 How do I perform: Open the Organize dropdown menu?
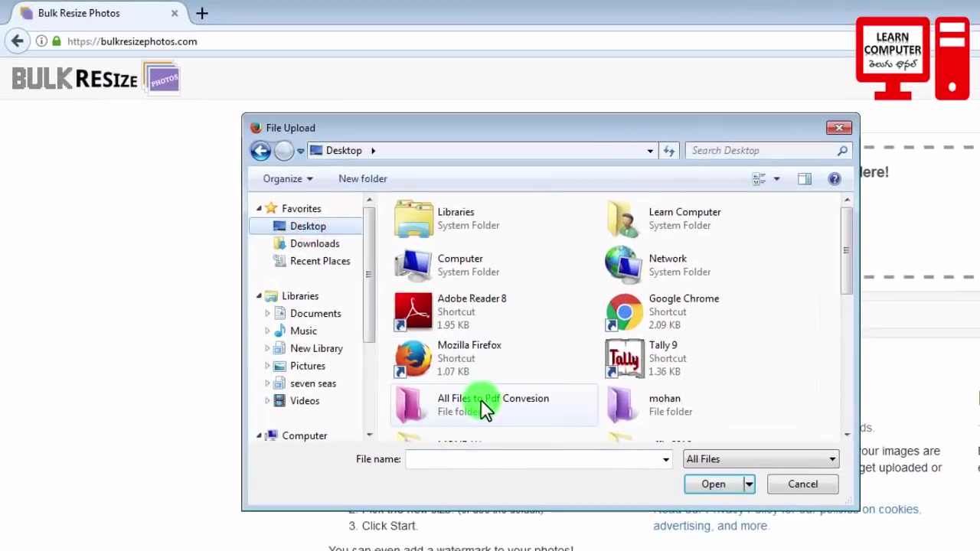point(288,178)
